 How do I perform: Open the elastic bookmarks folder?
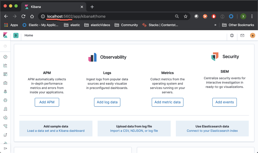click(72, 25)
